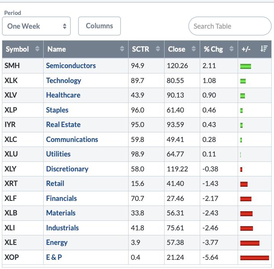This screenshot has width=274, height=269.
Task: Open the Energy sector link
Action: [57, 242]
